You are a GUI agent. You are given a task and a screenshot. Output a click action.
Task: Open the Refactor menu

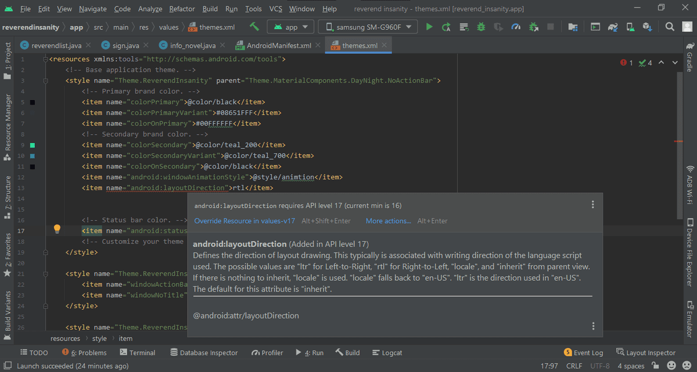coord(182,9)
